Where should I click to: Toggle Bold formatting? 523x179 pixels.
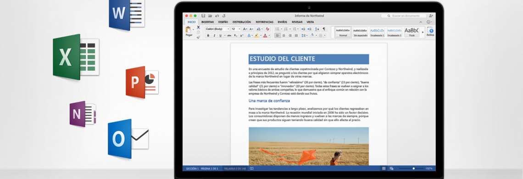[208, 35]
